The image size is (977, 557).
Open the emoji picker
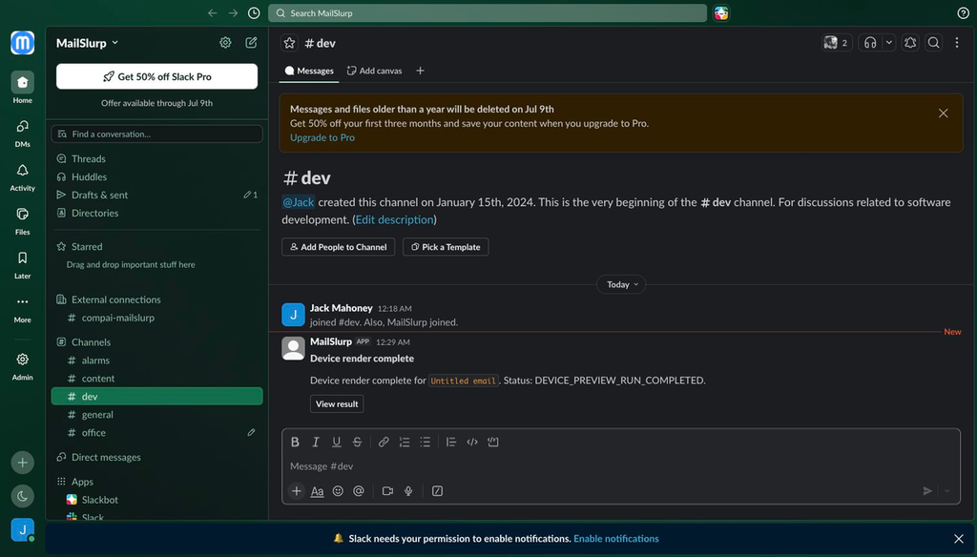pyautogui.click(x=338, y=491)
